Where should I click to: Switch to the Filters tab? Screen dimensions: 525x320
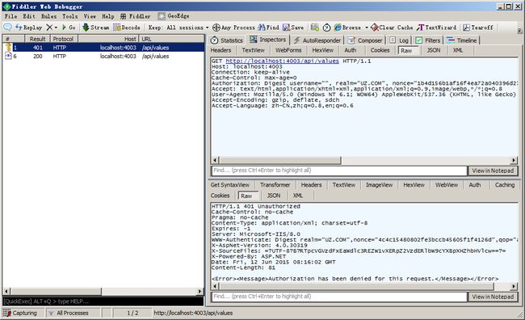pyautogui.click(x=428, y=40)
